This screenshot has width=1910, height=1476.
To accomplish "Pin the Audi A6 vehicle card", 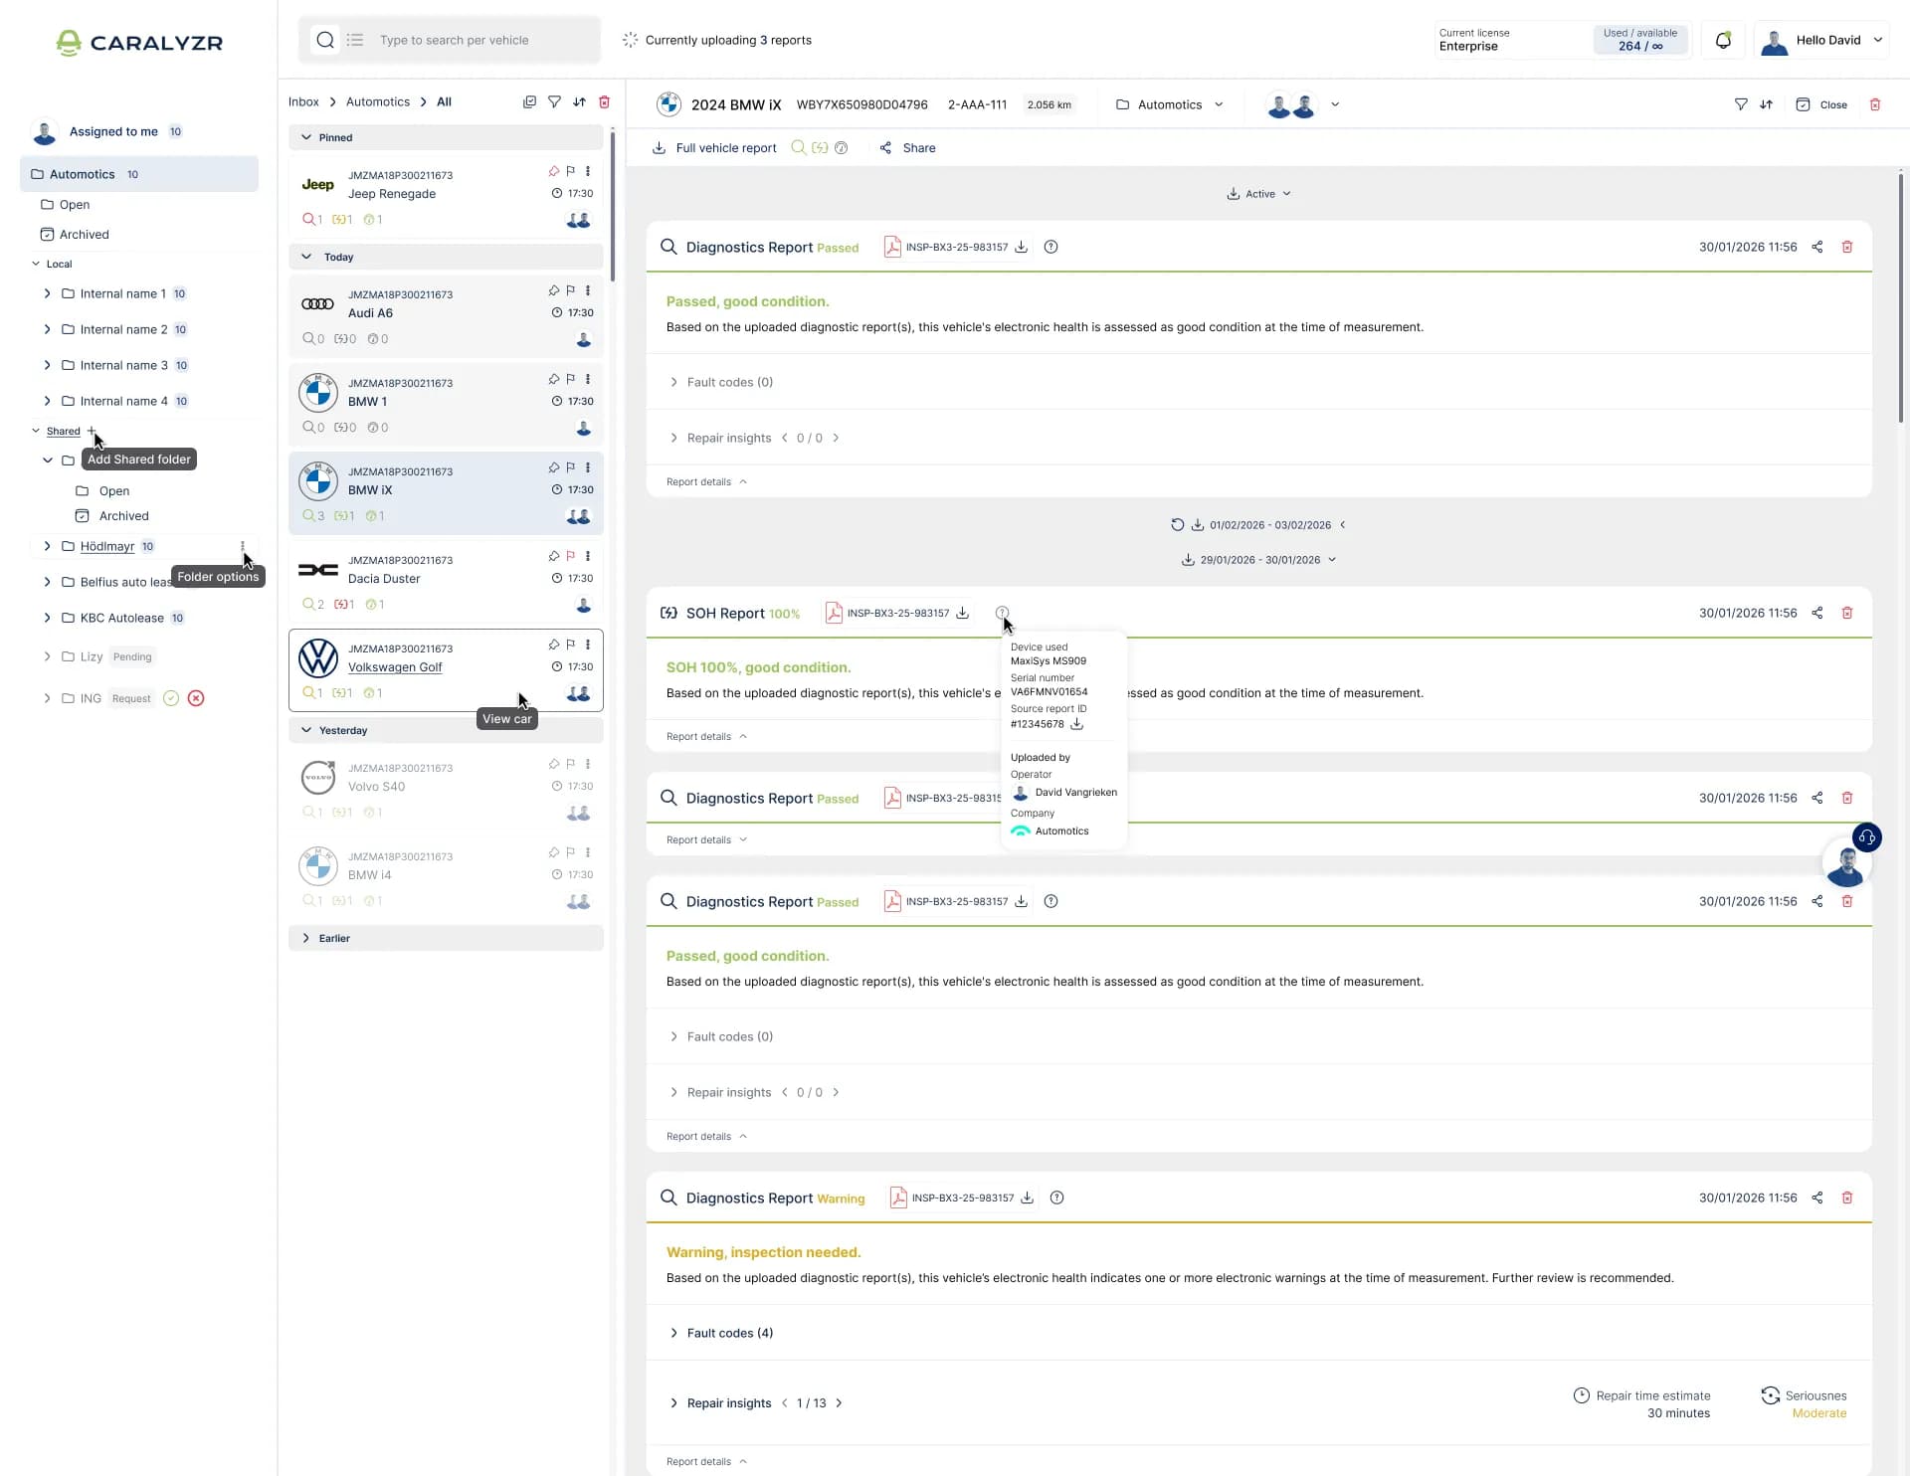I will [x=554, y=290].
